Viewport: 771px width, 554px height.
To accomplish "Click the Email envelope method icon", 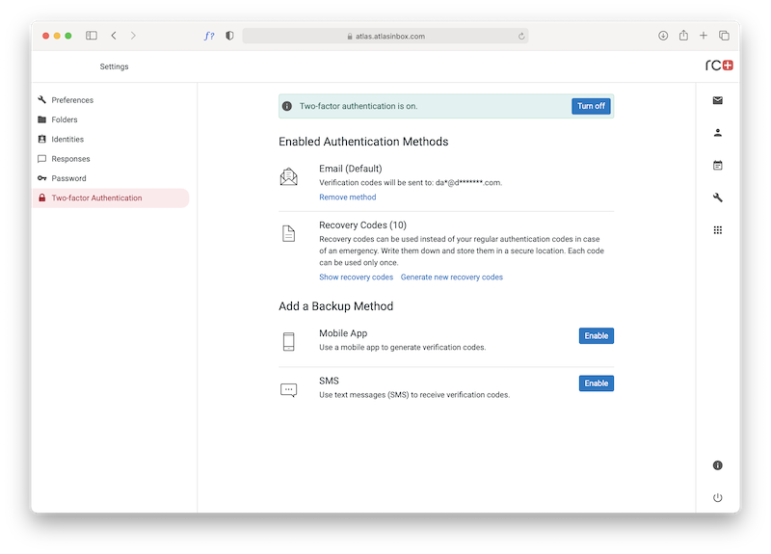I will [288, 176].
